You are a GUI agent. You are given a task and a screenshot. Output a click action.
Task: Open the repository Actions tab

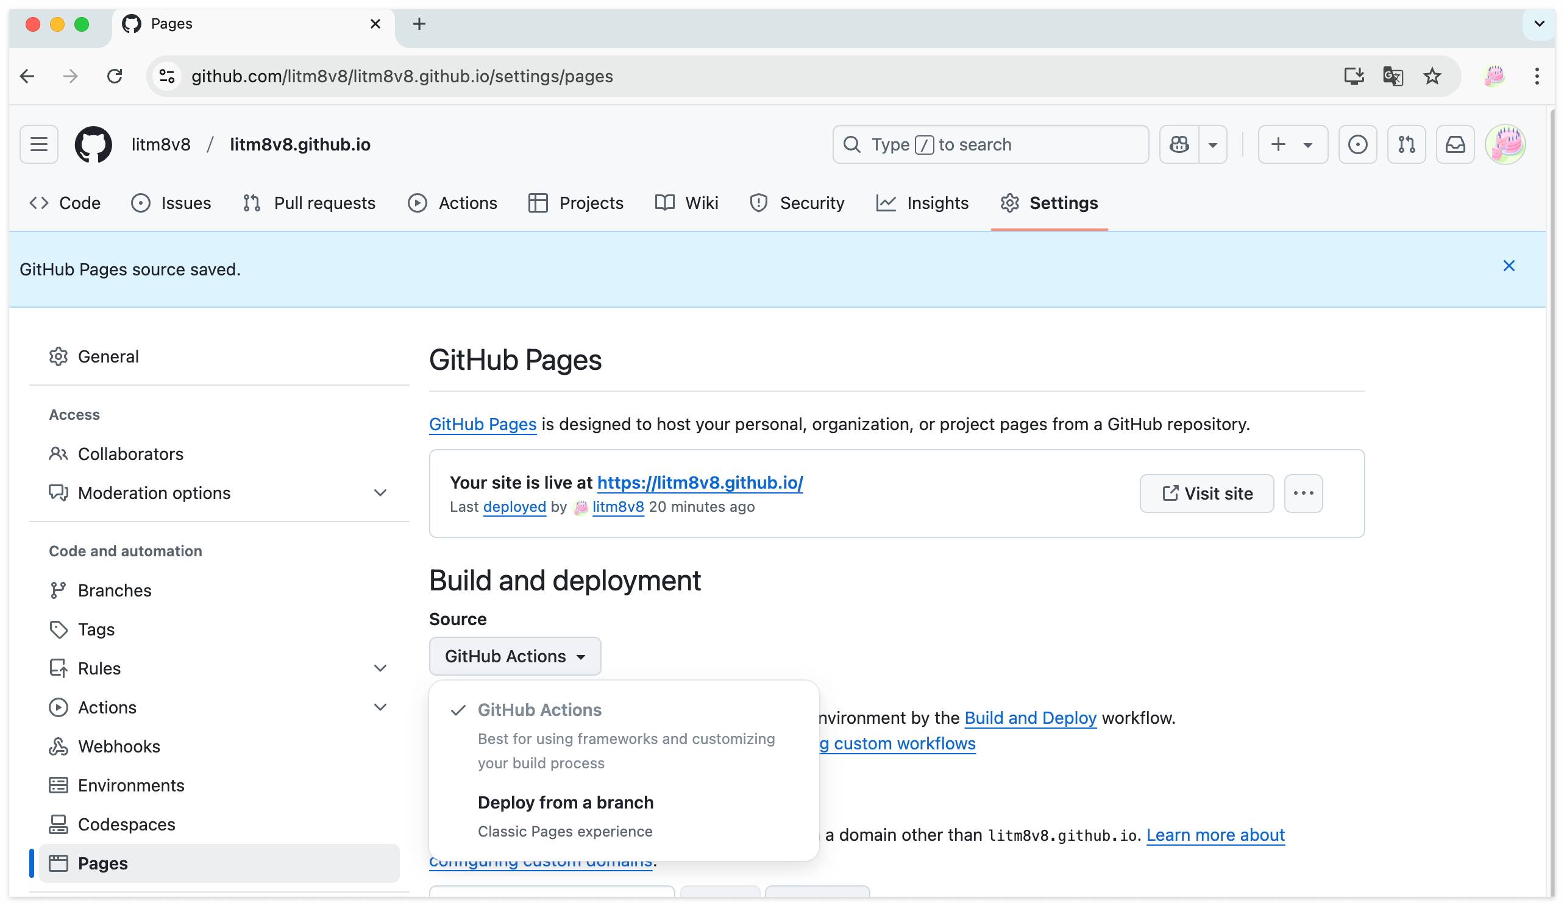click(452, 203)
